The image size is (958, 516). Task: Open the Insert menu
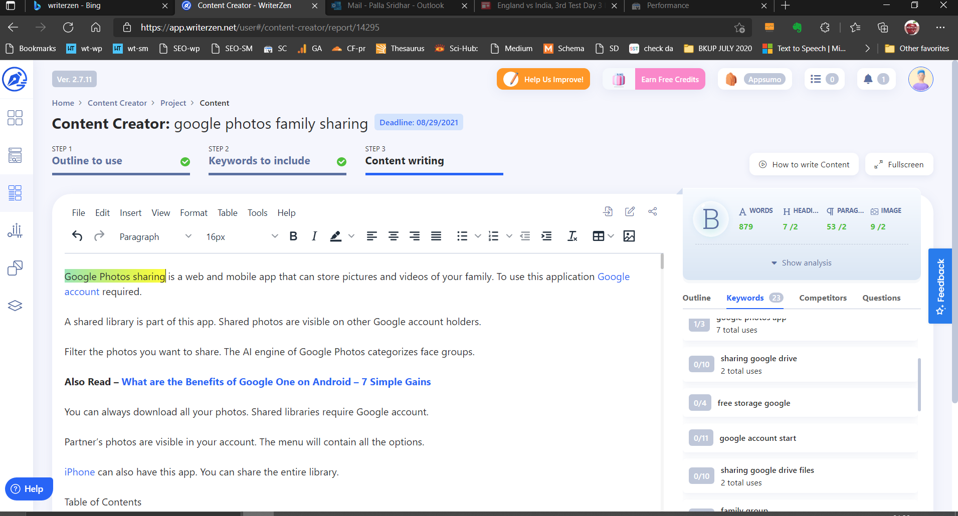click(x=130, y=213)
